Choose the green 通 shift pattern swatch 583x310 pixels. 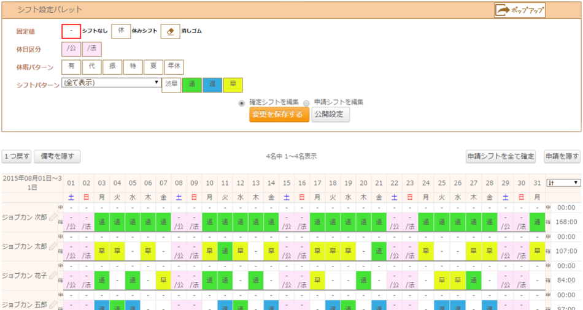tap(192, 85)
